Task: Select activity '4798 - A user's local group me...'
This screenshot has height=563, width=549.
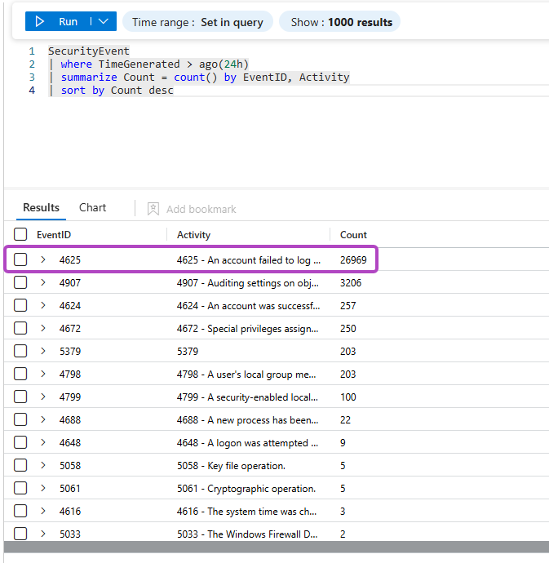Action: click(x=246, y=375)
